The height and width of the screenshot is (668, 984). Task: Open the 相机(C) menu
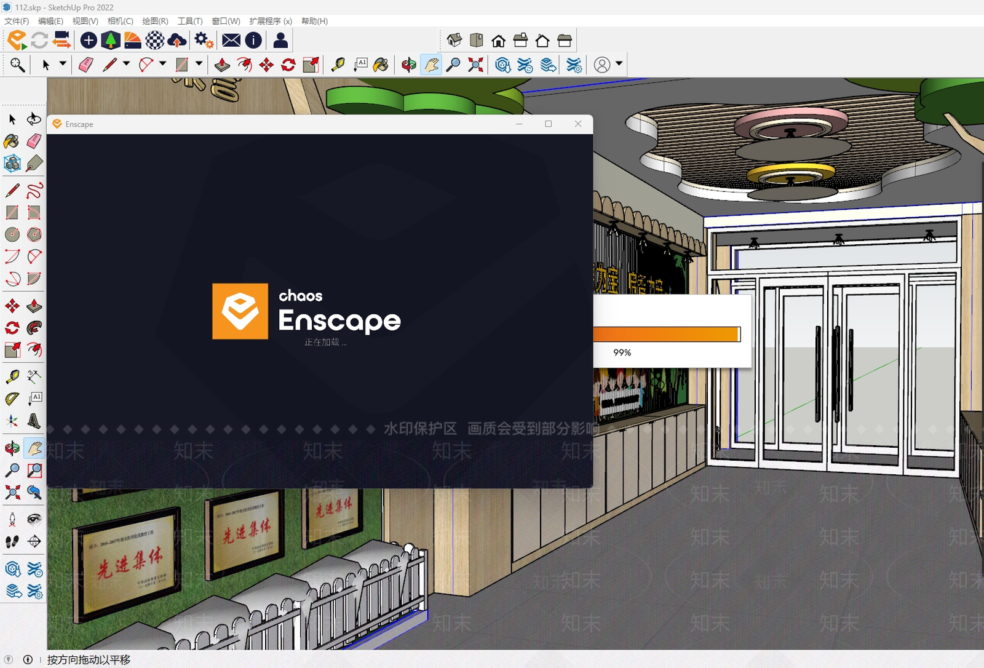(x=121, y=21)
